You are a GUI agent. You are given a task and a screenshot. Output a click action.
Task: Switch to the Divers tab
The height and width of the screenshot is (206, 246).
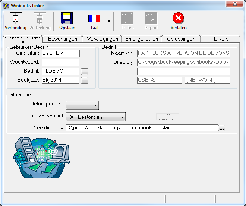click(221, 39)
